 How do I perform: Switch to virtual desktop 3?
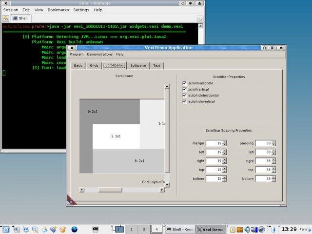(x=143, y=229)
